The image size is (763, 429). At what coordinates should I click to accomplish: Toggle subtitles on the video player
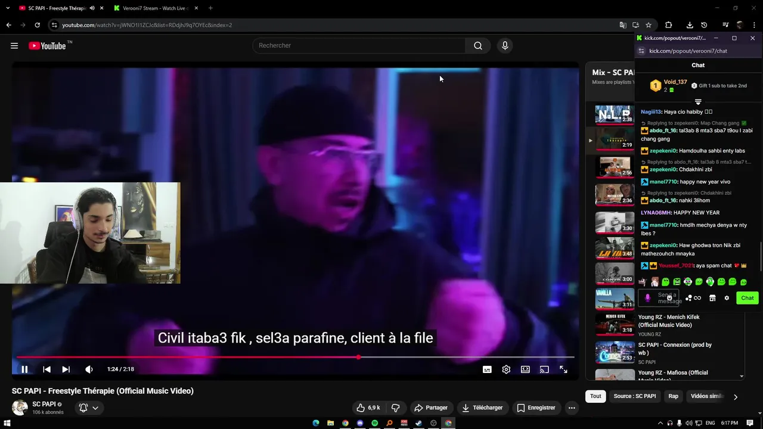coord(487,369)
